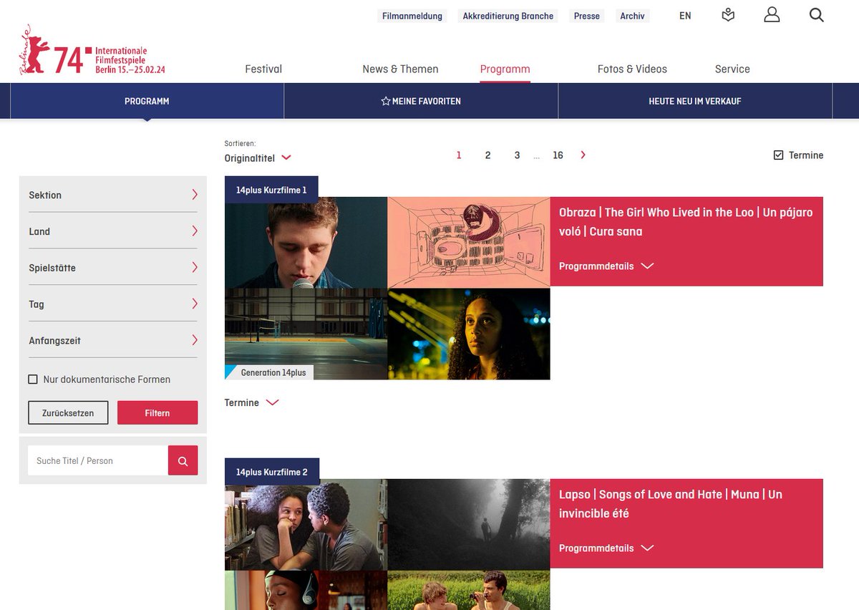The width and height of the screenshot is (859, 610).
Task: Expand the Anfangszeit filter
Action: click(x=112, y=341)
